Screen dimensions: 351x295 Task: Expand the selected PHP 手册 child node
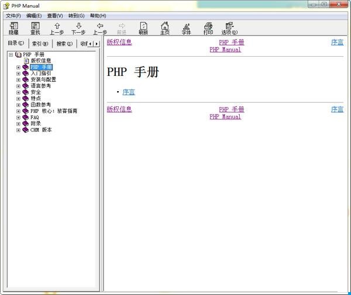pyautogui.click(x=18, y=67)
